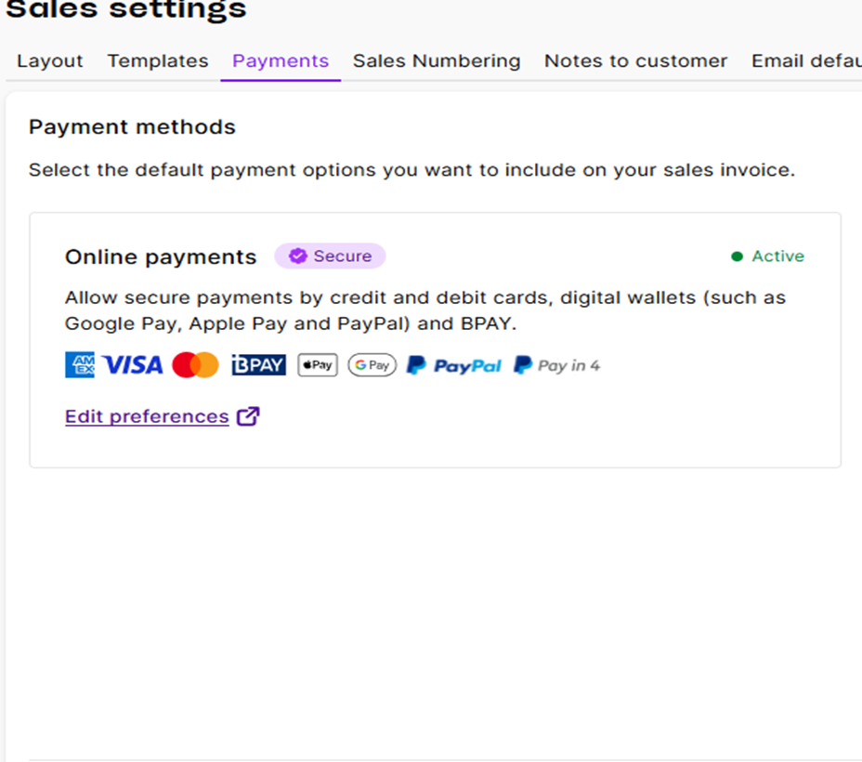Screen dimensions: 862x762
Task: Click the PayPal Pay in 4 logo
Action: pyautogui.click(x=557, y=365)
